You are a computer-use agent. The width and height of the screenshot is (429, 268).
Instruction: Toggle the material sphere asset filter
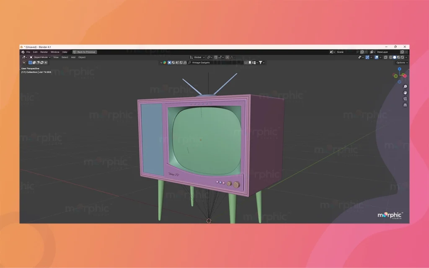click(x=173, y=63)
